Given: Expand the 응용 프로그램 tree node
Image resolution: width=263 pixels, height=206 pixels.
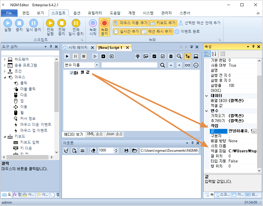Looking at the screenshot, I should tap(5, 65).
